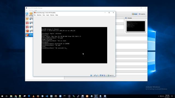This screenshot has height=98, width=175.
Task: Click the display status indicator
Action: click(101, 75)
